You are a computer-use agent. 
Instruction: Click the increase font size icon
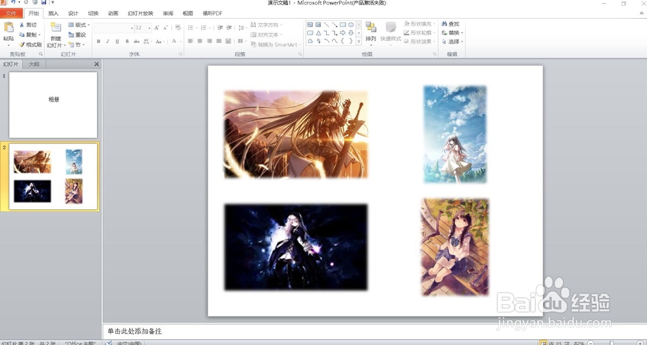[x=157, y=28]
